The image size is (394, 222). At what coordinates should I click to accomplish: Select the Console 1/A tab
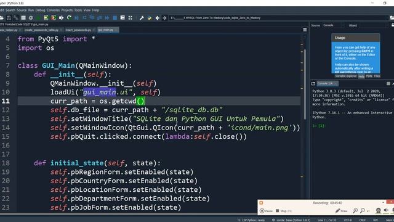[x=327, y=84]
